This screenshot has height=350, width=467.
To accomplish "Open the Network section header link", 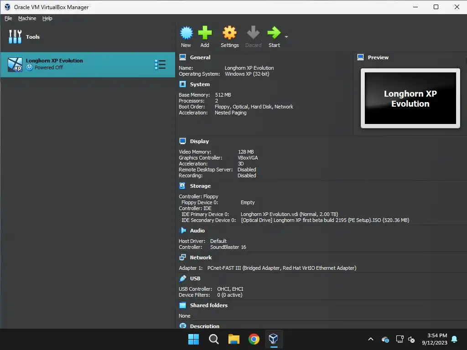I will 201,257.
